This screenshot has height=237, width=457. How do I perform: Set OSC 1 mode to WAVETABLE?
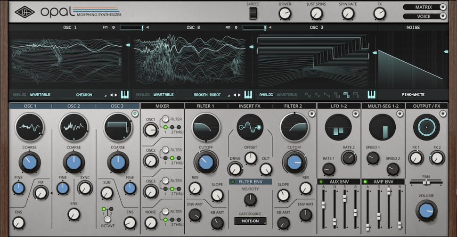point(40,95)
